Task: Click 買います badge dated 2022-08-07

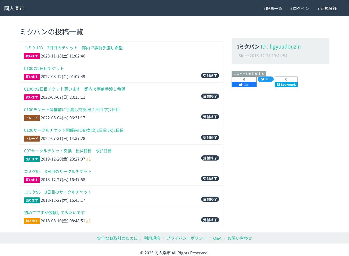Action: point(32,97)
